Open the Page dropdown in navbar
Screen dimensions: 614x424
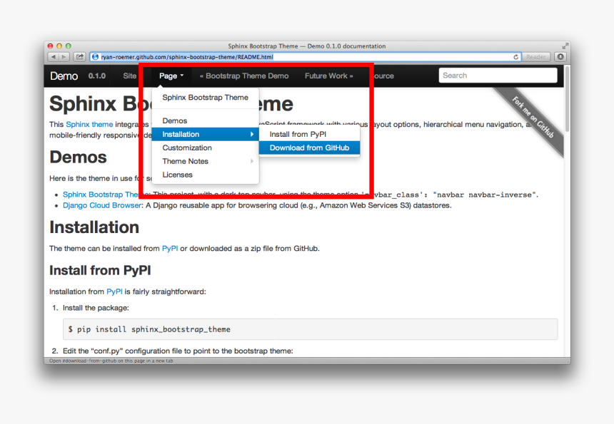coord(171,76)
